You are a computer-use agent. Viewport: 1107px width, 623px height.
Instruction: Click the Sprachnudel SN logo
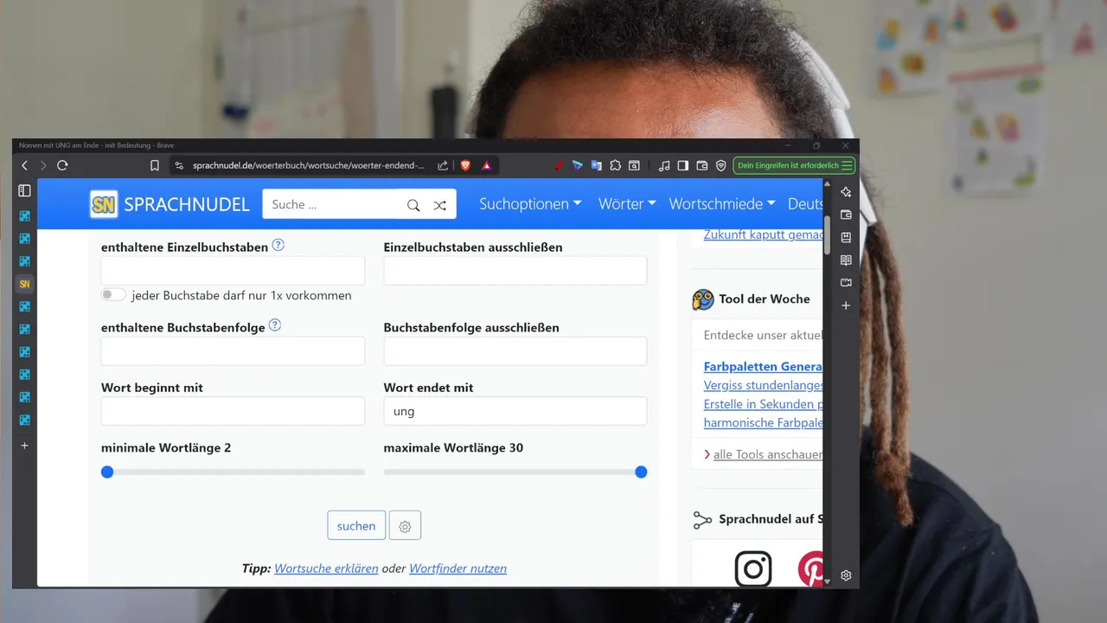click(104, 204)
